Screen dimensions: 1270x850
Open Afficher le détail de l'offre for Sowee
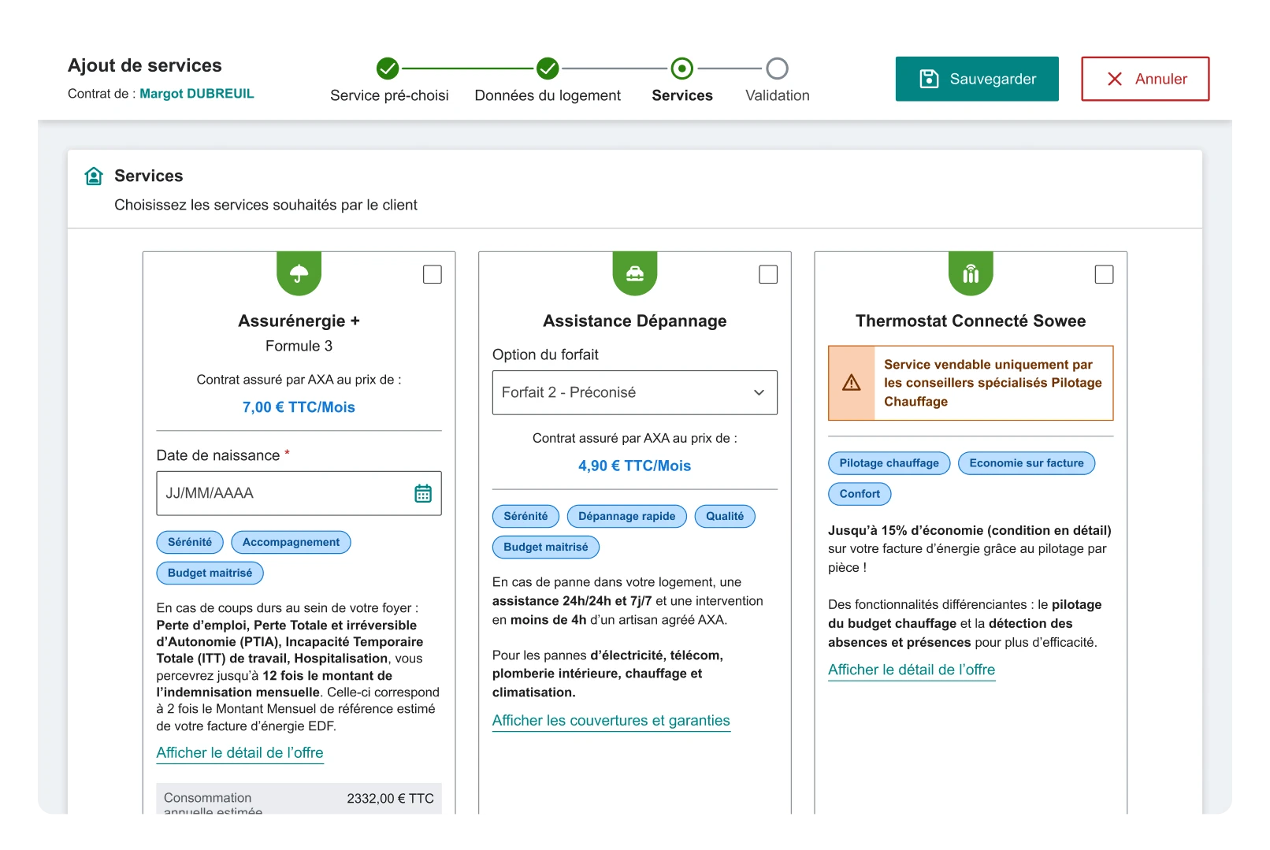912,670
